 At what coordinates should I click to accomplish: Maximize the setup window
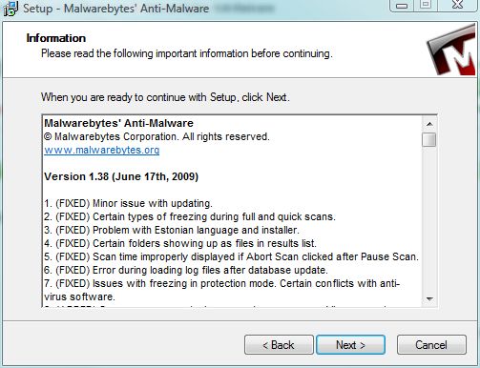click(426, 5)
